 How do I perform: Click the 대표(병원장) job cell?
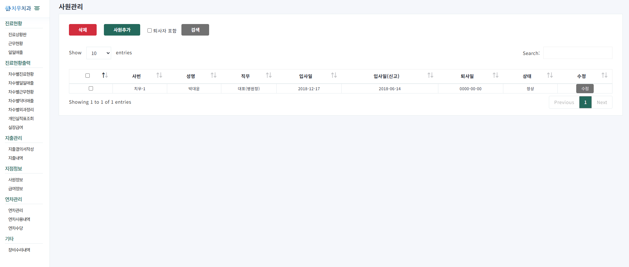click(x=249, y=89)
